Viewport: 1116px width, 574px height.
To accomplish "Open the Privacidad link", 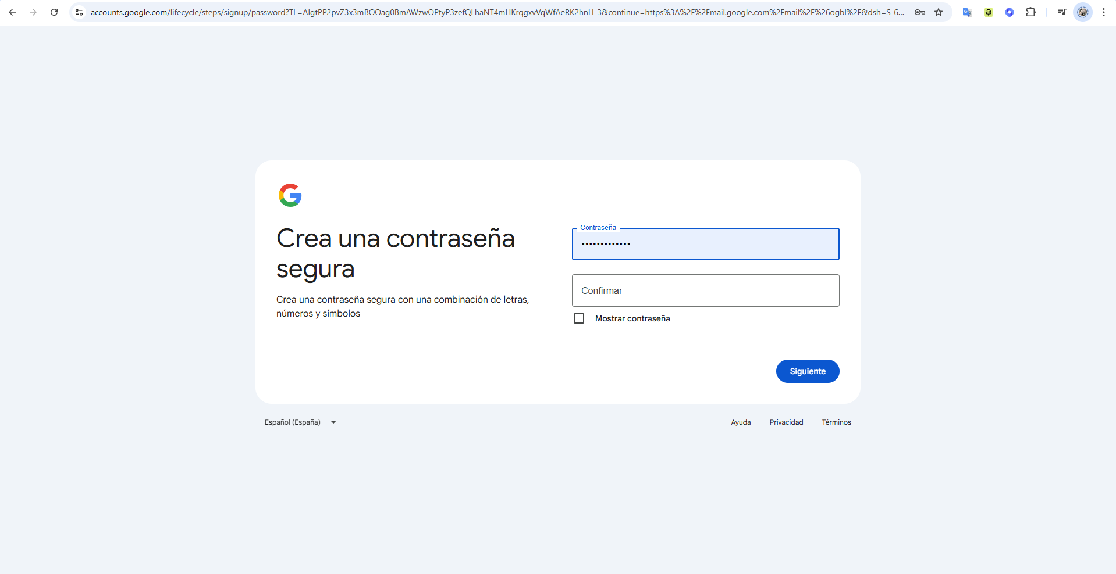I will [x=786, y=422].
